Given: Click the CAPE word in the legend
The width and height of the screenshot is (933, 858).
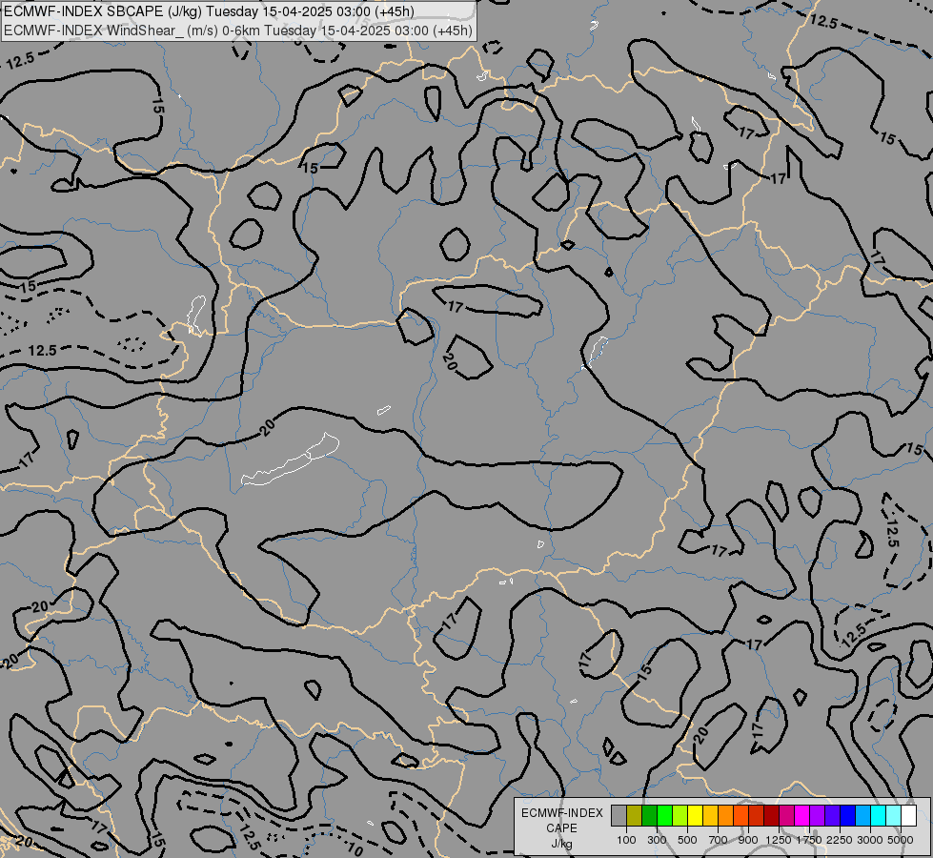Looking at the screenshot, I should (x=562, y=828).
